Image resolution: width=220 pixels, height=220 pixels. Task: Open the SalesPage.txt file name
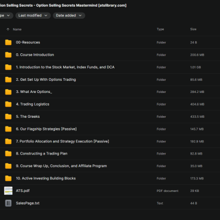tap(28, 203)
